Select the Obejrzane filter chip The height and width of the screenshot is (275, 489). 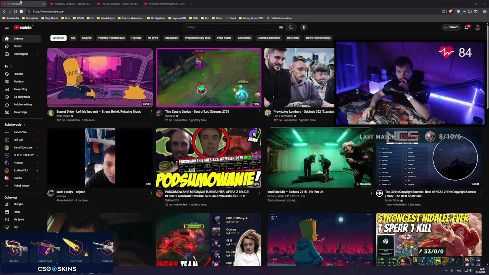pos(293,38)
